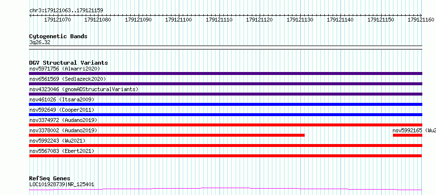This screenshot has width=436, height=195.
Task: Click ruler position 179121140
Action: [340, 20]
